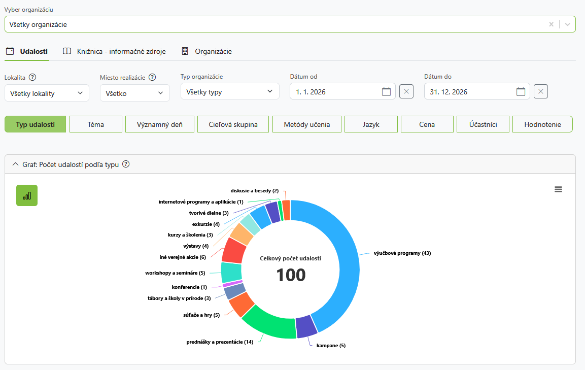Screen dimensions: 585x370
Task: Click the green bar chart view icon
Action: 27,195
